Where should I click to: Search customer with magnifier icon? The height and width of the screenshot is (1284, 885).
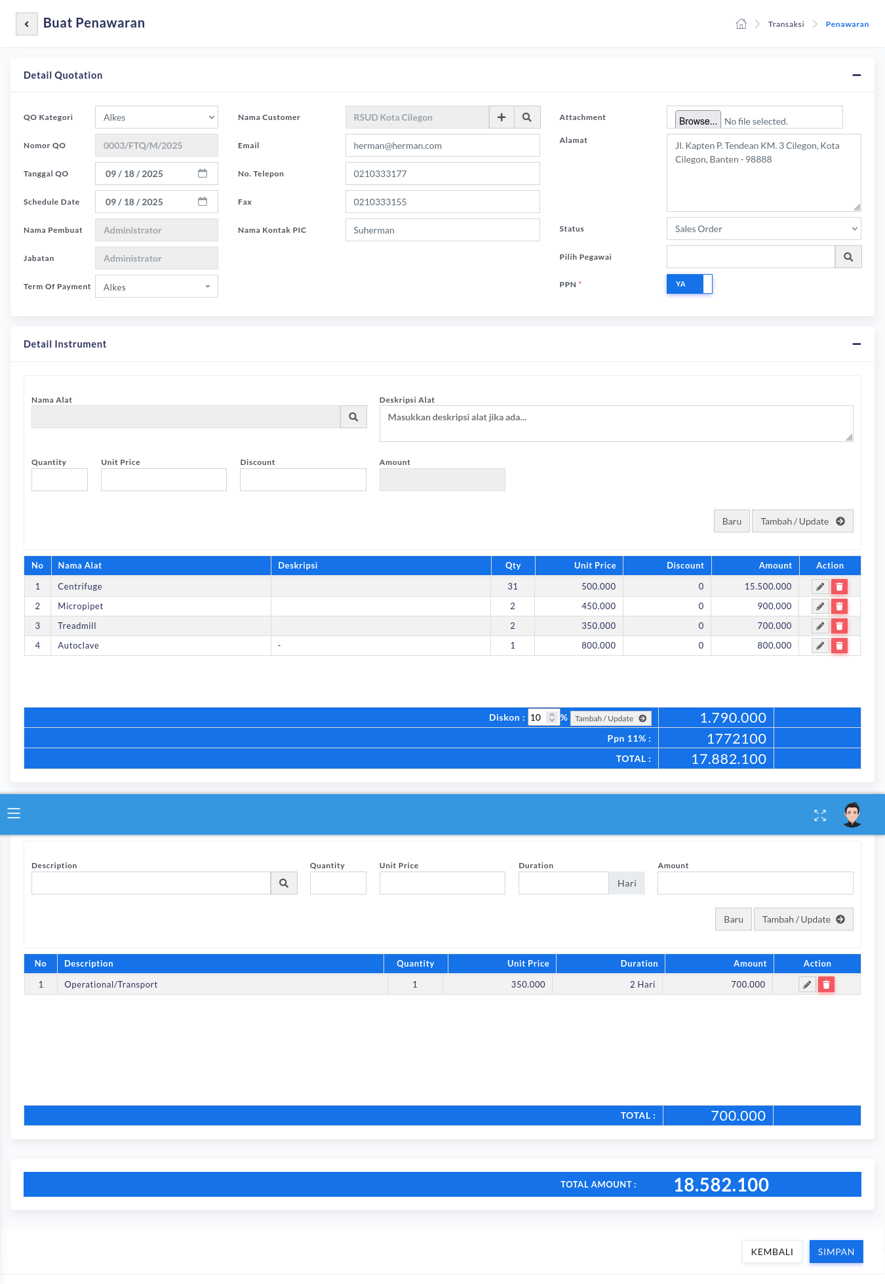tap(527, 117)
